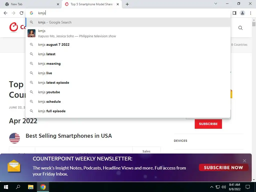This screenshot has height=192, width=256.
Task: Open Chrome three-dot menu
Action: pyautogui.click(x=250, y=13)
